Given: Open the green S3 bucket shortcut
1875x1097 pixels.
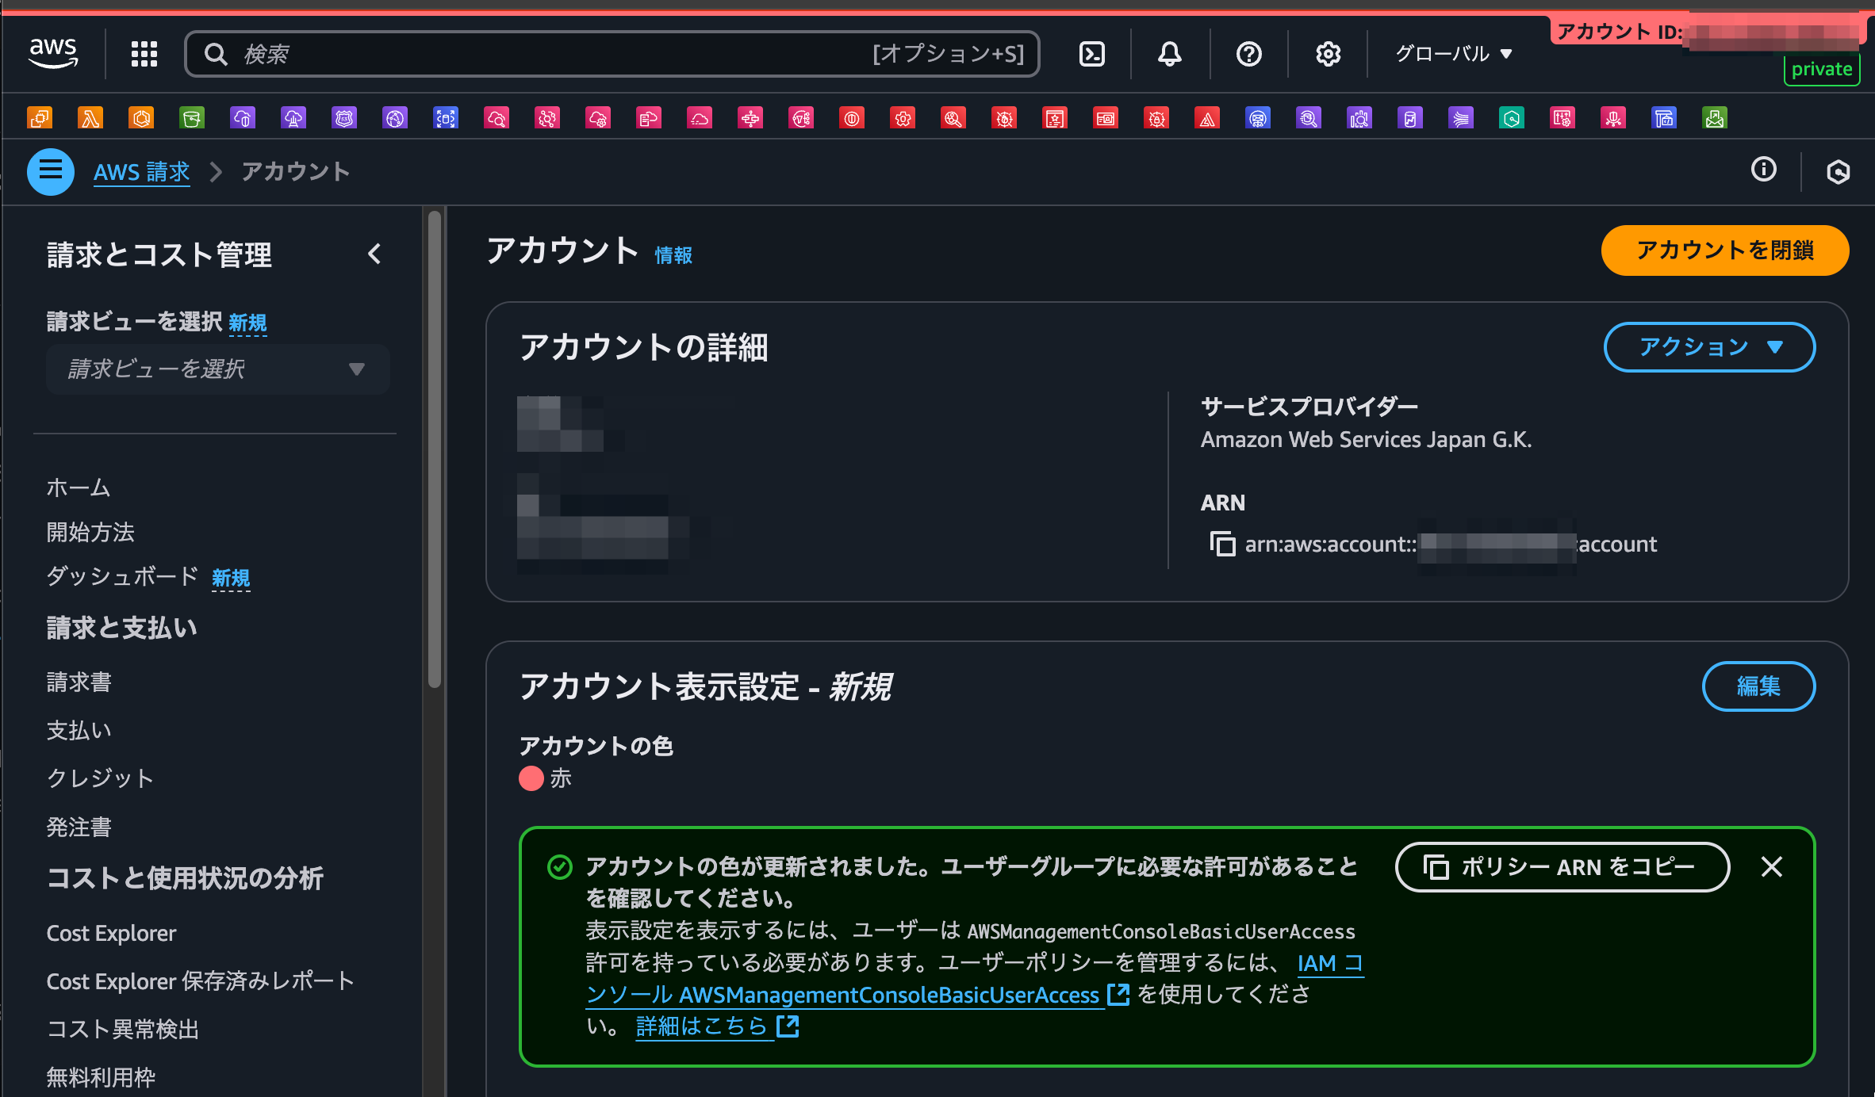Looking at the screenshot, I should [x=192, y=118].
